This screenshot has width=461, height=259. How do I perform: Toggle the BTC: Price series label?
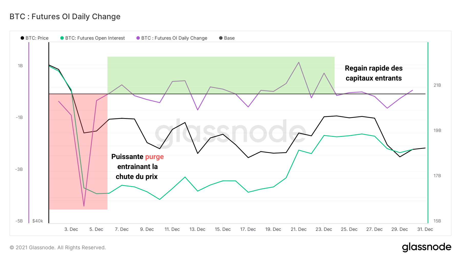click(x=37, y=38)
